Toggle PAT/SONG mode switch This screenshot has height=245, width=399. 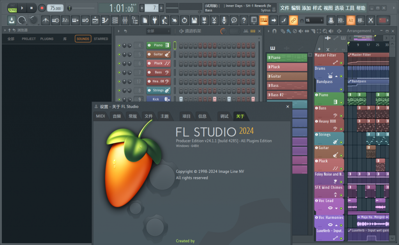[12, 8]
